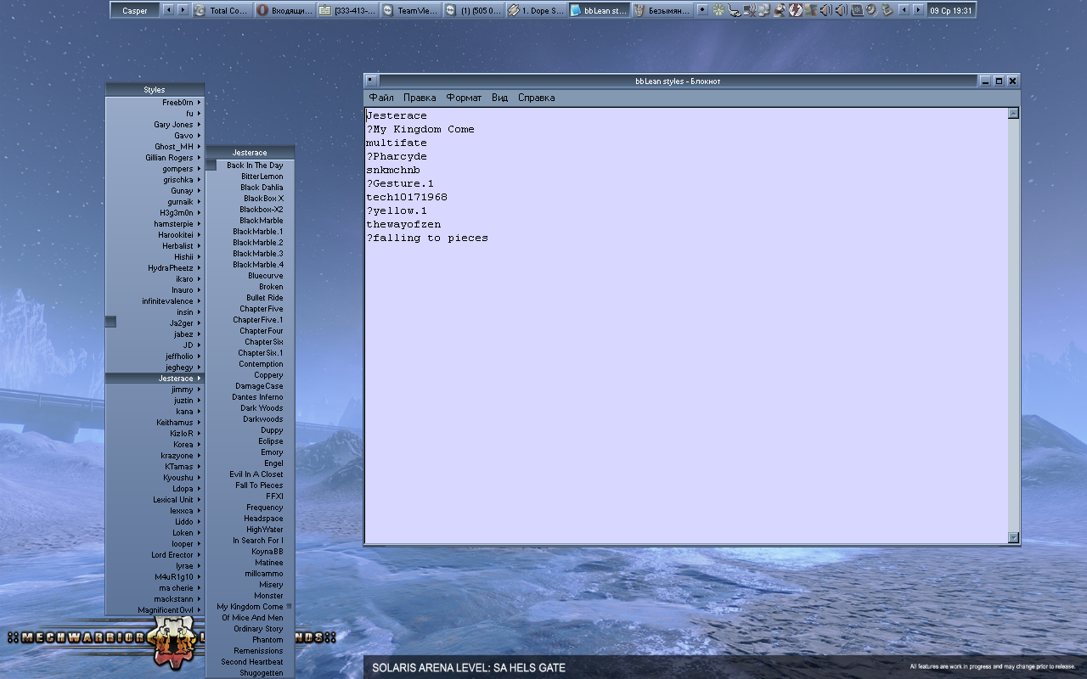This screenshot has width=1087, height=679.
Task: Open the Формат menu in Notepad
Action: [x=463, y=97]
